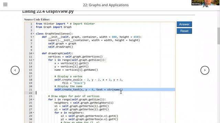Viewport: 220px width, 123px height.
Task: Click 'x = vertices[i].getX()' on line 13
Action: click(71, 63)
